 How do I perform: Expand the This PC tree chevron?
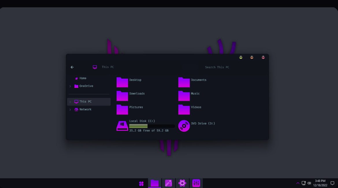70,102
